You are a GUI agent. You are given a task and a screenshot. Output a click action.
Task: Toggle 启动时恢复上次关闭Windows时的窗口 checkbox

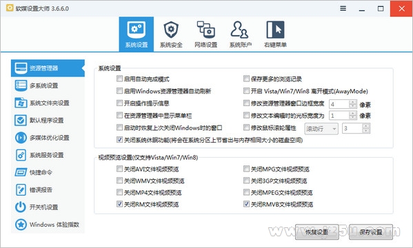(x=119, y=127)
